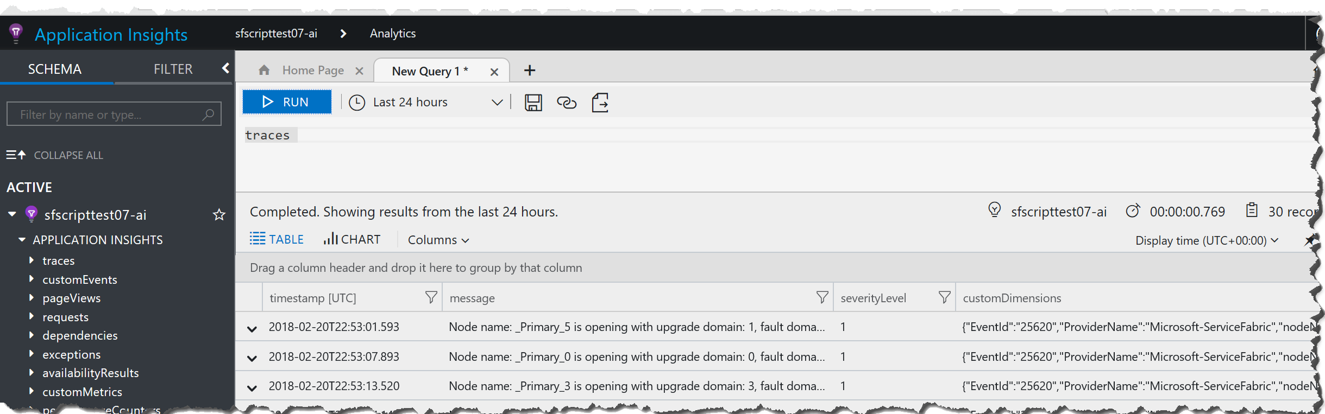1325x414 pixels.
Task: Switch to the FILTER tab
Action: (x=173, y=69)
